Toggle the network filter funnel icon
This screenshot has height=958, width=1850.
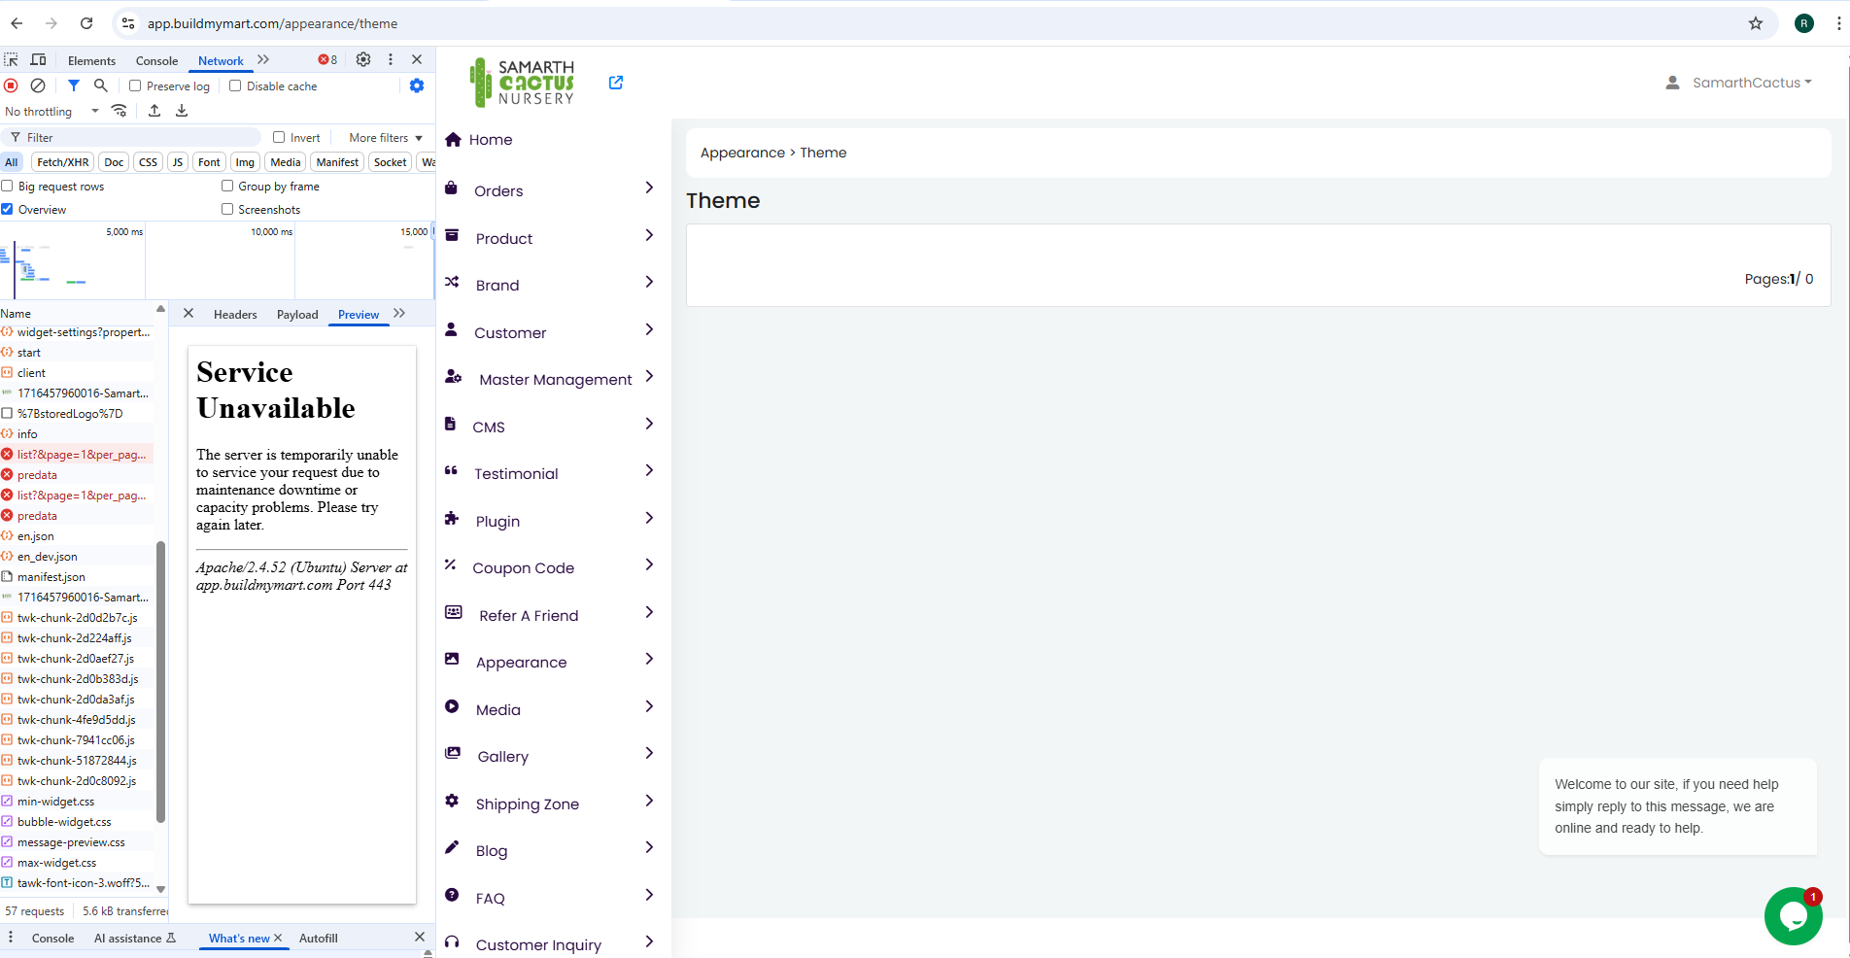coord(74,86)
